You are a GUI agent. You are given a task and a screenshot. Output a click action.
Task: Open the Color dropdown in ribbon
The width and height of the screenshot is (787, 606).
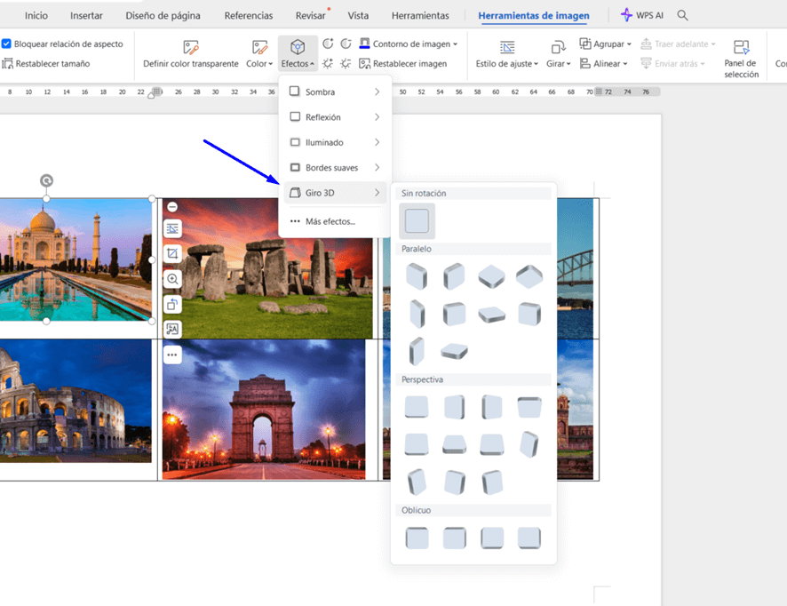click(x=259, y=53)
